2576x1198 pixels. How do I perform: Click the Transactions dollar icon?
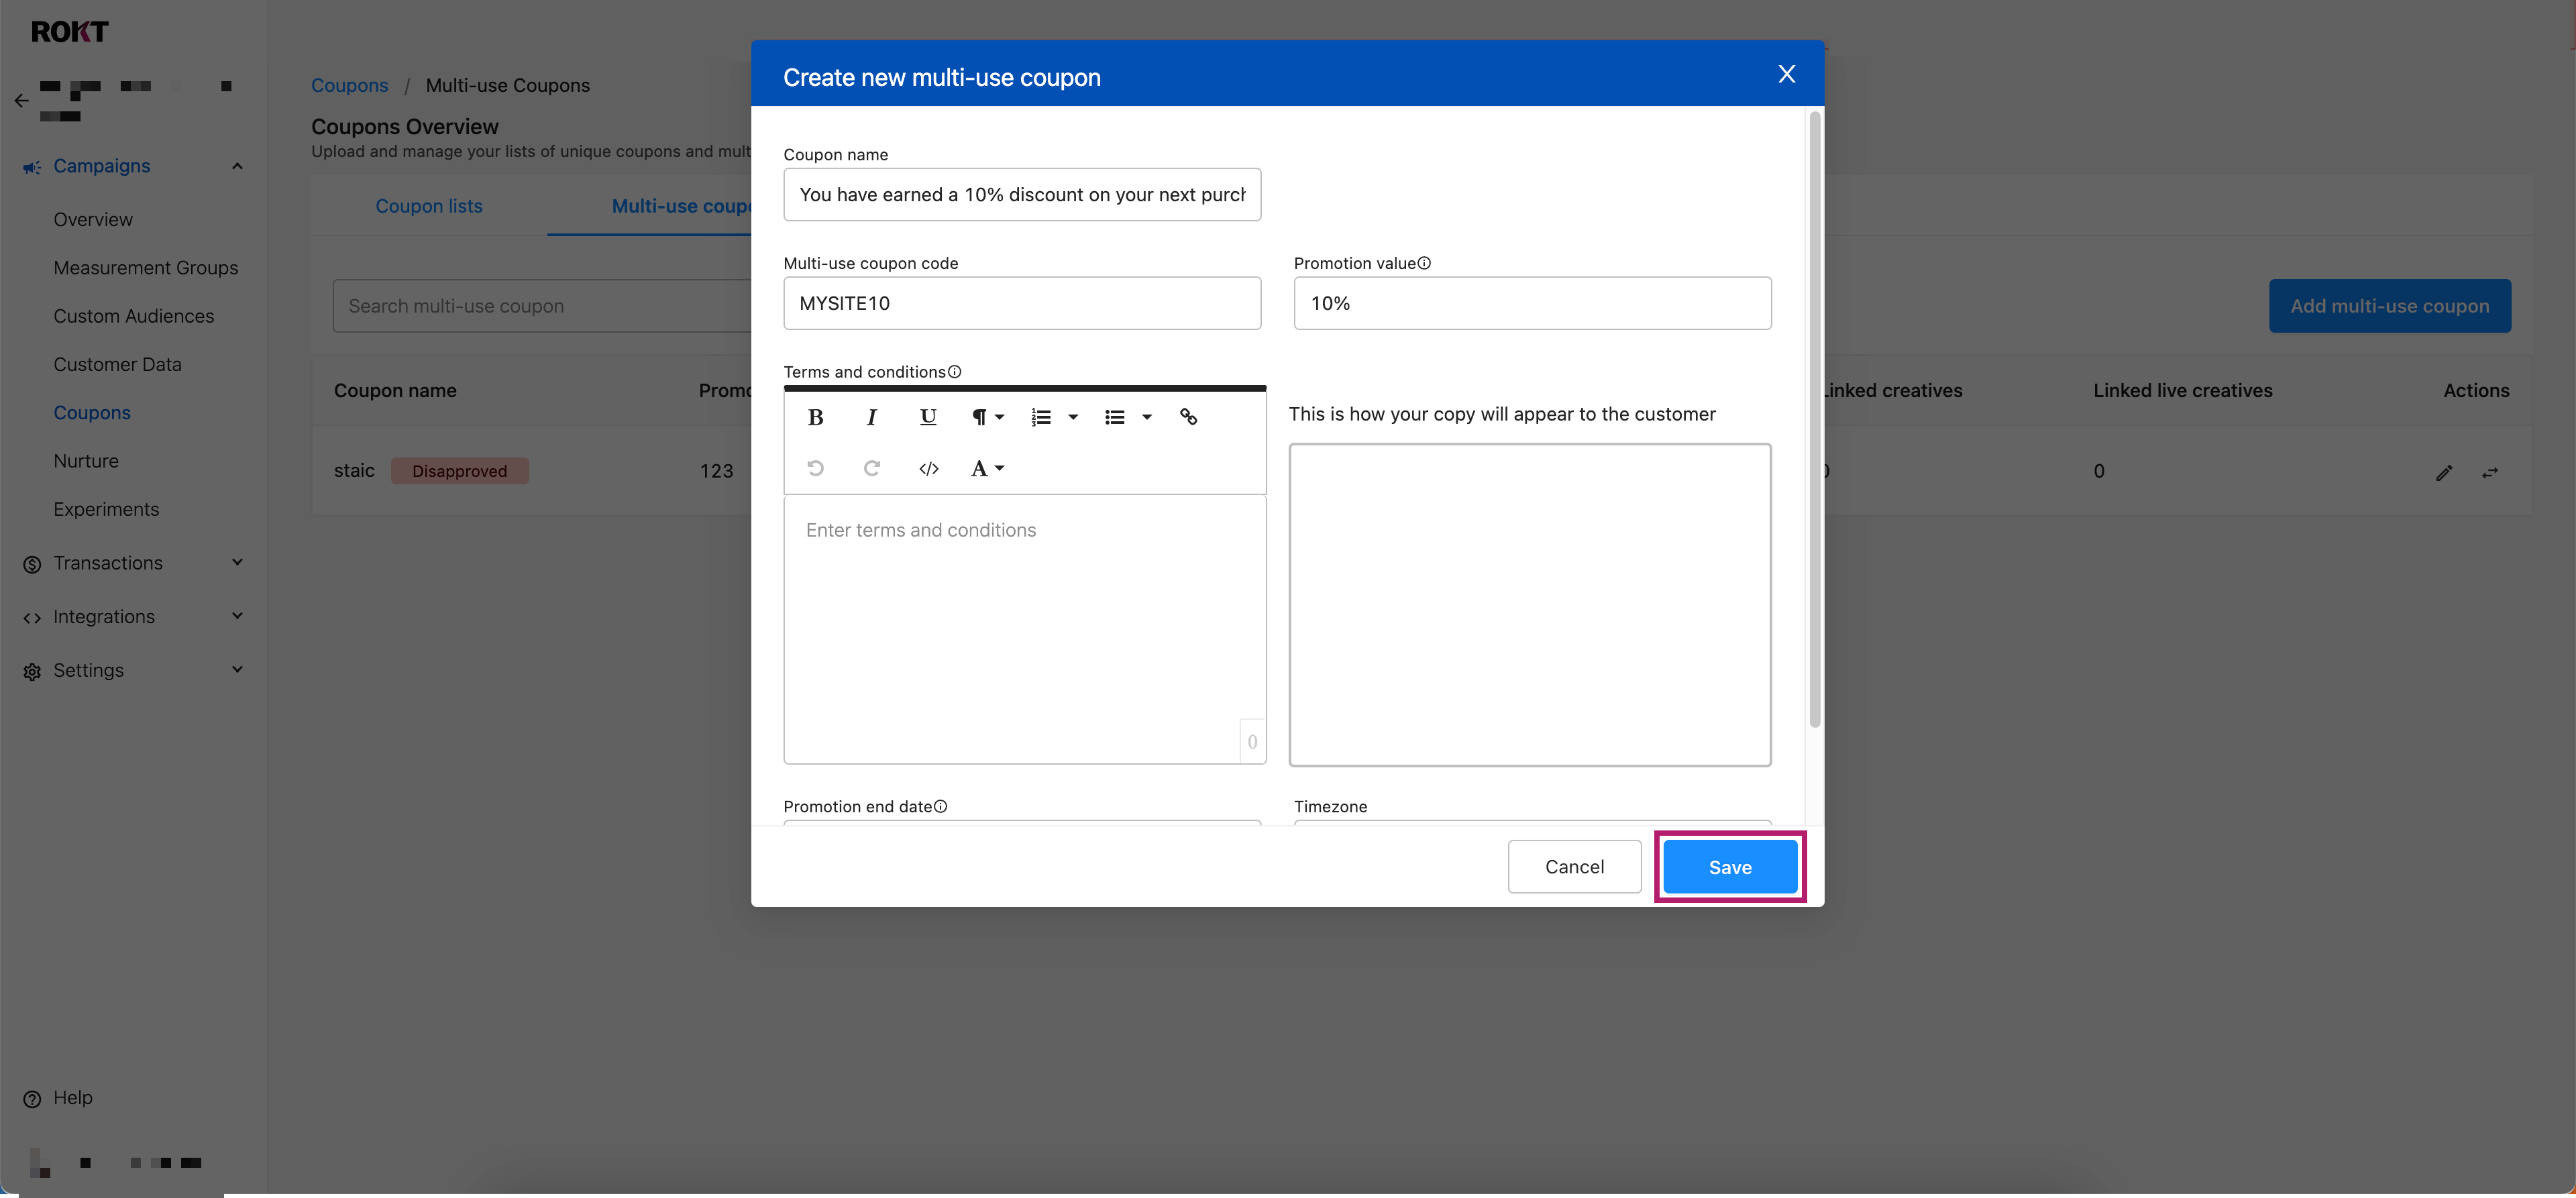[32, 564]
